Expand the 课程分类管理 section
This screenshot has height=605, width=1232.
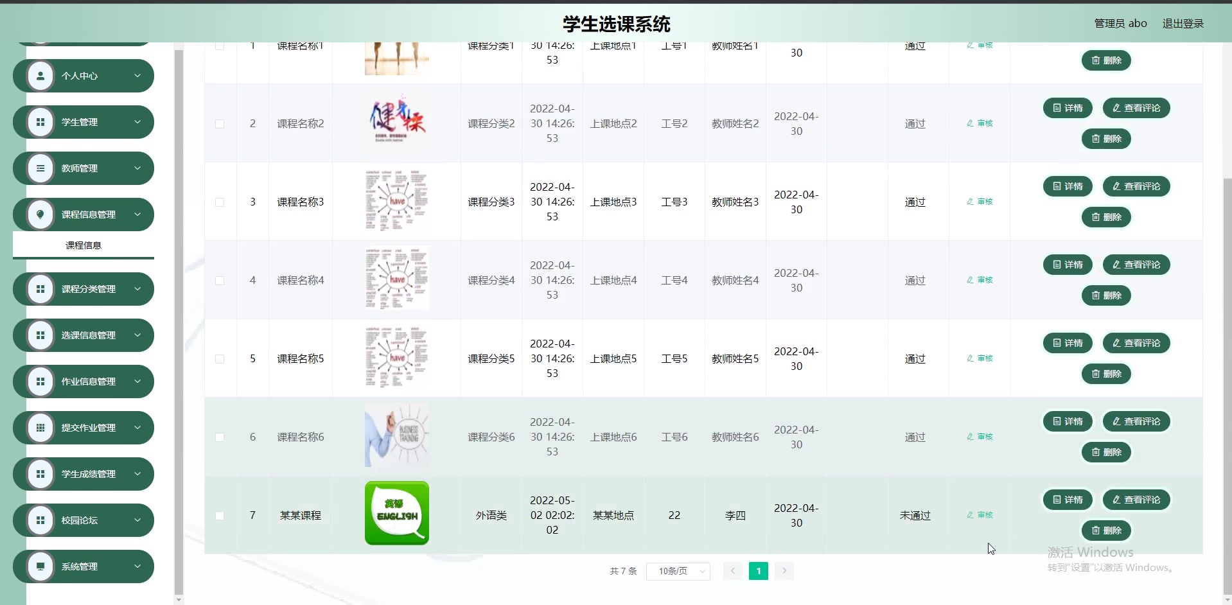137,288
